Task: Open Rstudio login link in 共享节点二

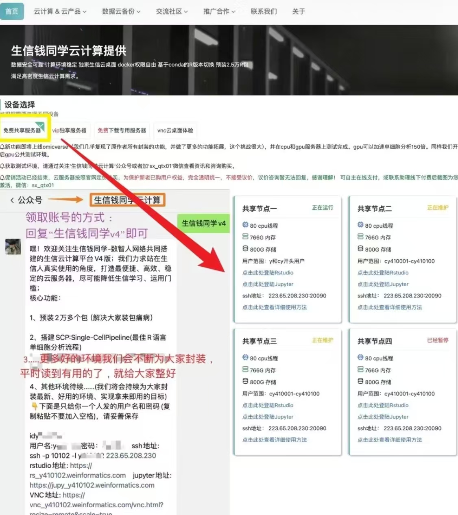Action: coord(383,273)
